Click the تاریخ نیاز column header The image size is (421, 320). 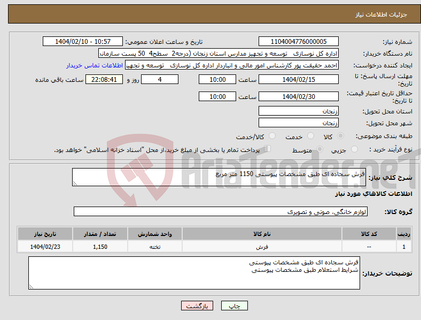coord(45,234)
